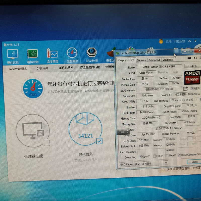Click the Bandwidth 72.0 GB/s value

click(189, 122)
